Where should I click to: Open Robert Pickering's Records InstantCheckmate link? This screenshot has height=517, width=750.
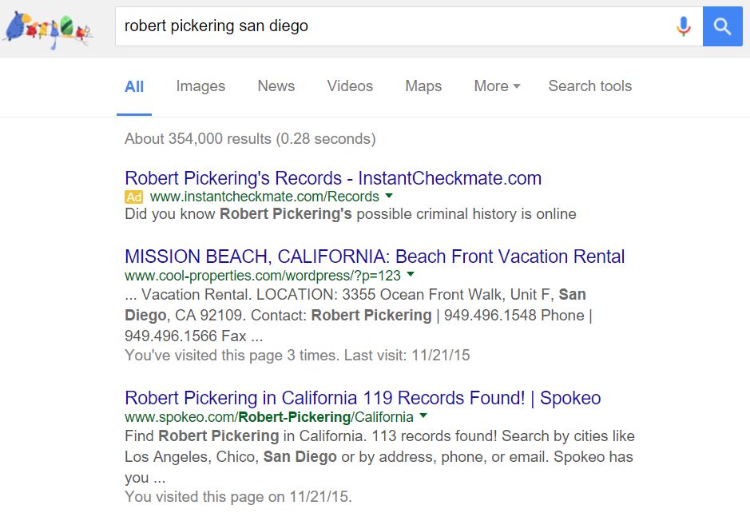pyautogui.click(x=333, y=178)
